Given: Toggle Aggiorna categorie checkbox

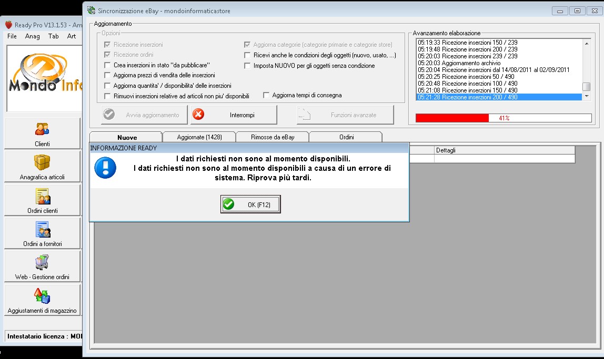Looking at the screenshot, I should pos(247,45).
